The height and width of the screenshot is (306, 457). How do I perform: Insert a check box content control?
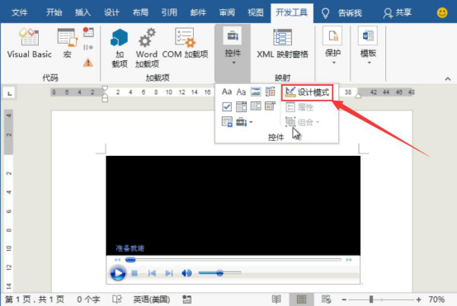(227, 106)
